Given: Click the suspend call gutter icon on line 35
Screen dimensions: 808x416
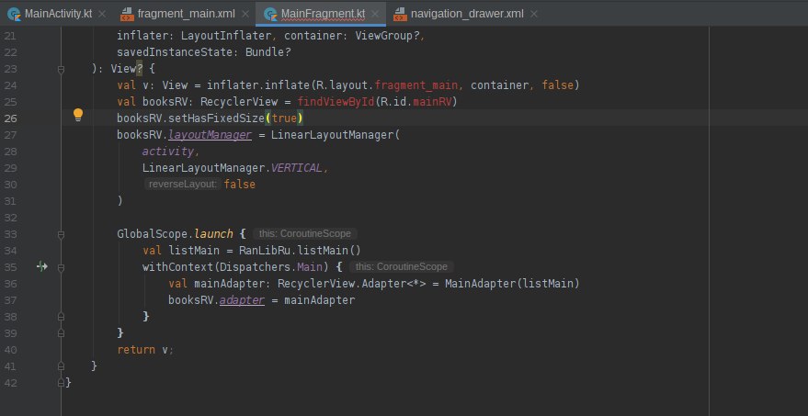Looking at the screenshot, I should [42, 266].
